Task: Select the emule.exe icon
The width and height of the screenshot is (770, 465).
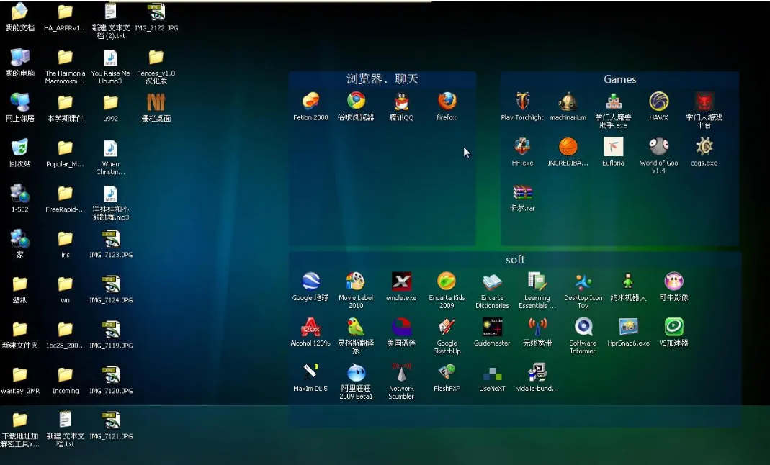Action: click(401, 281)
